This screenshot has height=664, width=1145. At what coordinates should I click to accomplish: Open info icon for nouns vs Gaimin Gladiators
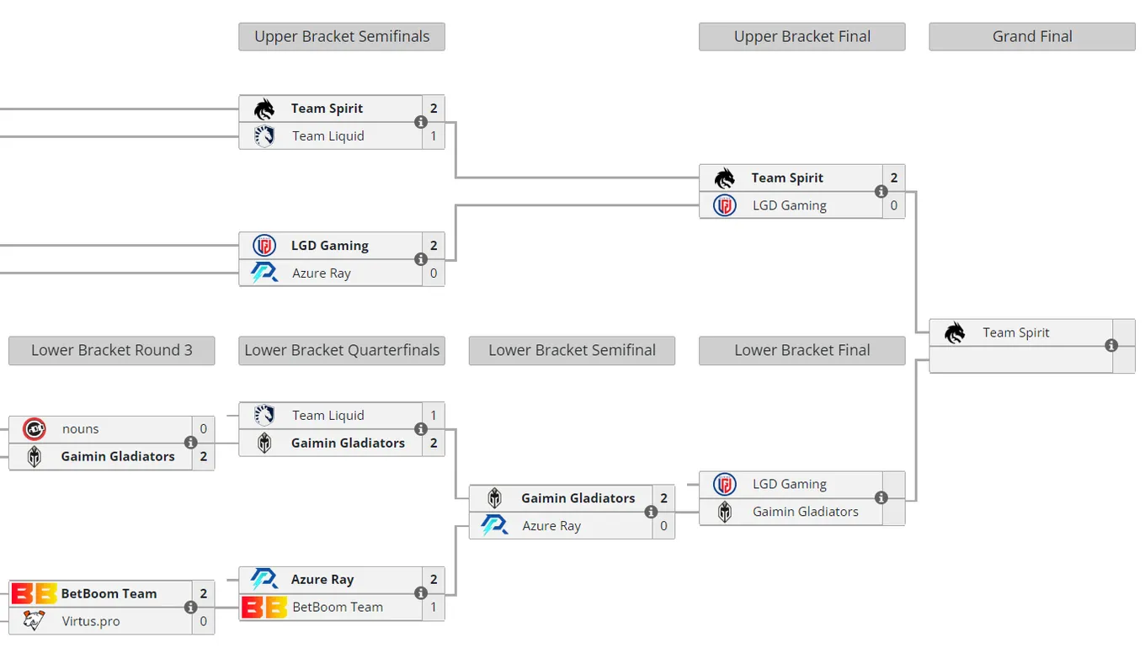click(x=190, y=443)
